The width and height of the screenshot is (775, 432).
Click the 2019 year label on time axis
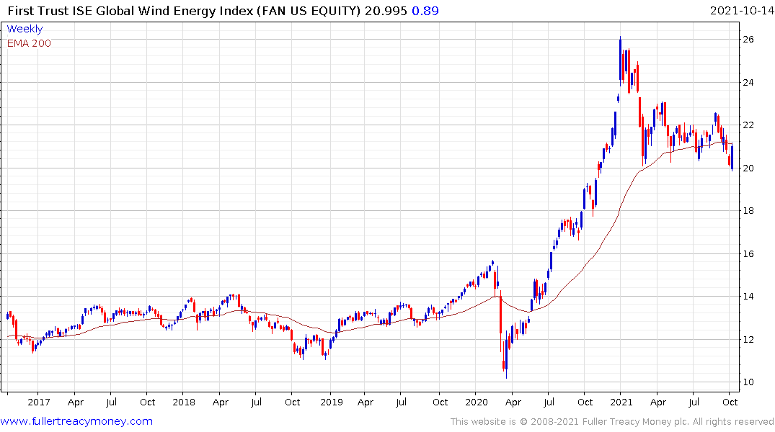pyautogui.click(x=331, y=402)
